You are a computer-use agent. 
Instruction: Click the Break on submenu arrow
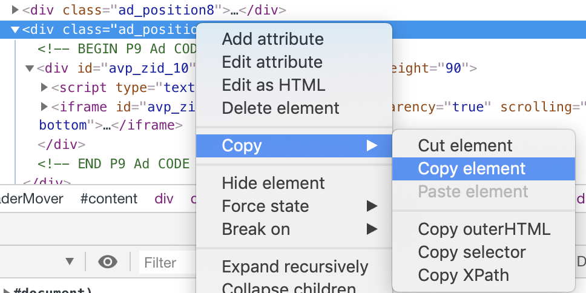[372, 229]
